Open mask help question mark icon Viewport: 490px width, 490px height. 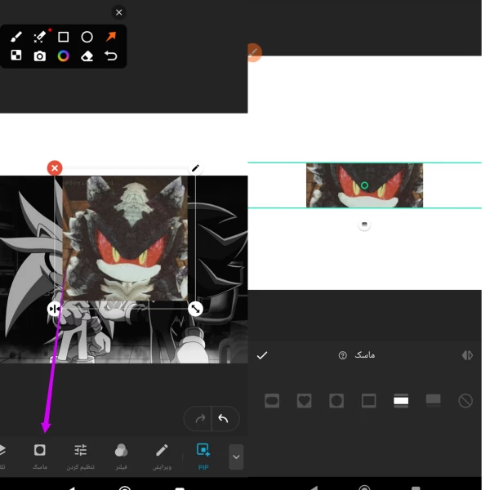(x=342, y=355)
